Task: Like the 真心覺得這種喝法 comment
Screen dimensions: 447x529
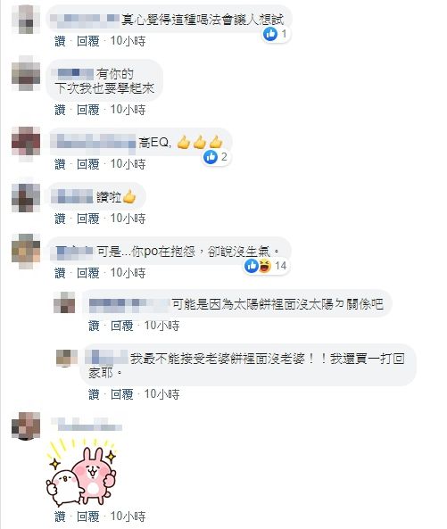Action: [x=60, y=41]
